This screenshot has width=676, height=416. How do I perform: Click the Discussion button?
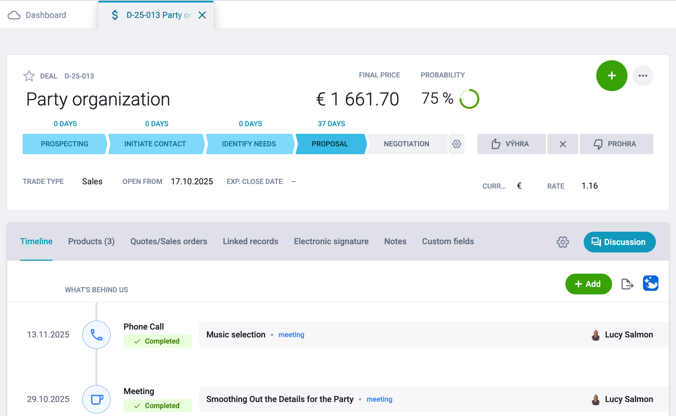620,242
